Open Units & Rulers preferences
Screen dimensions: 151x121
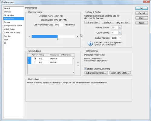click(9, 29)
